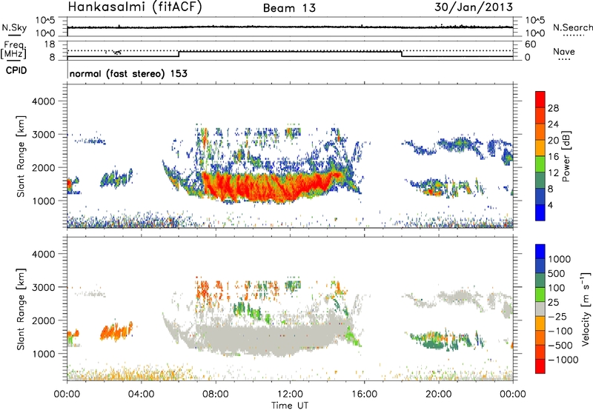Click the '3000' range tick in the velocity panel

[x=44, y=287]
